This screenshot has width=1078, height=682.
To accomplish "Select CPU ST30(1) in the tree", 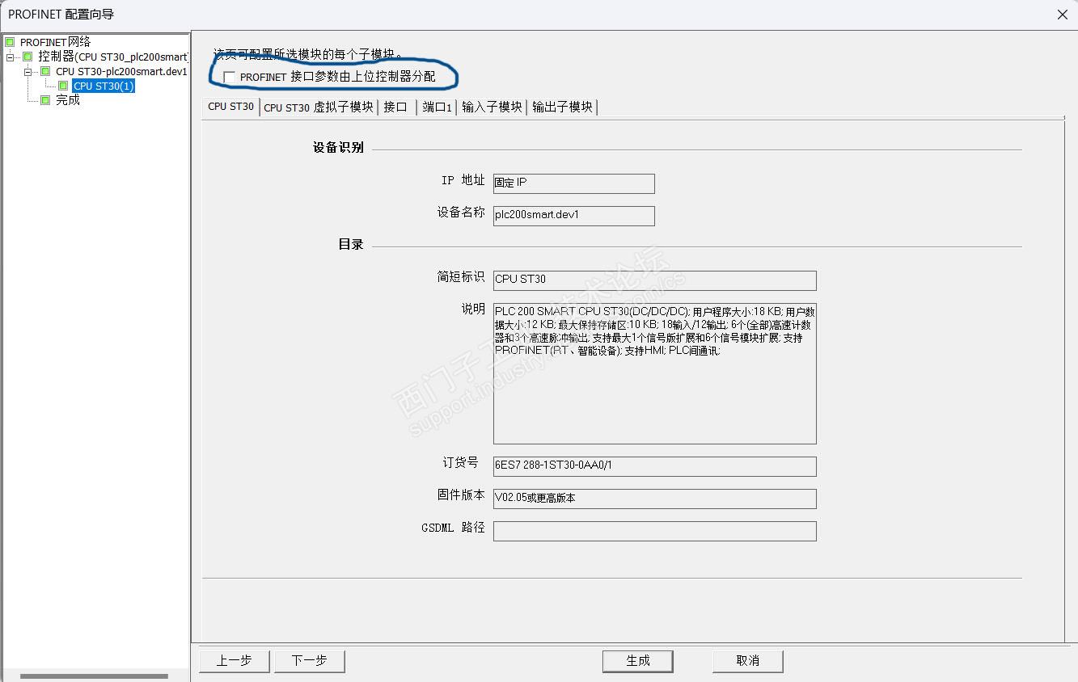I will click(x=104, y=86).
